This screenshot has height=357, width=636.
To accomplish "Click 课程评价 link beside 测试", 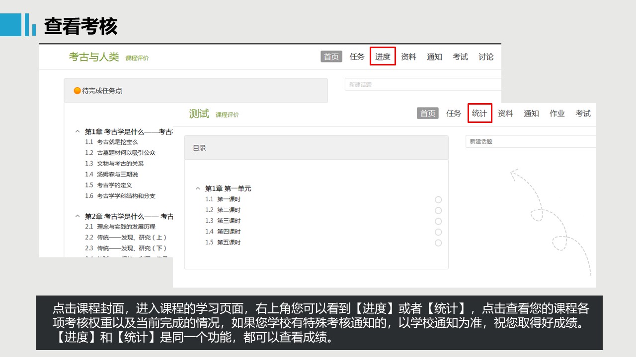I will coord(227,115).
